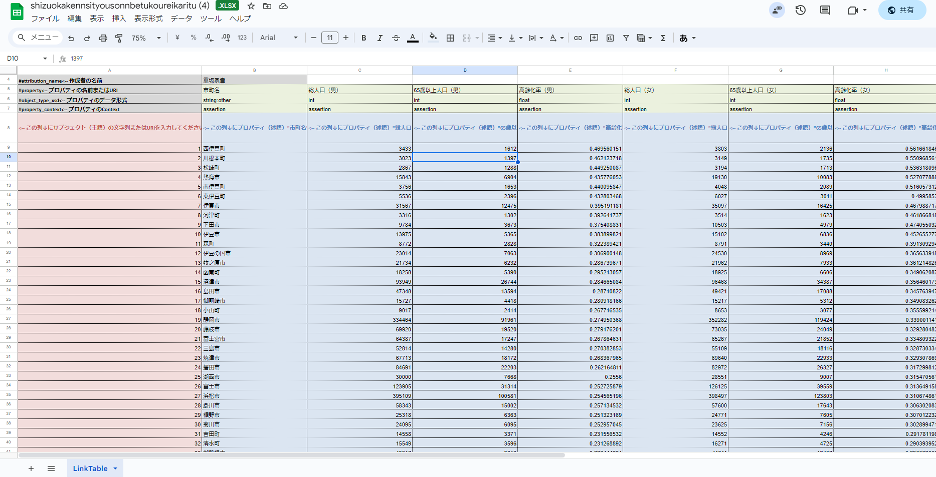936x477 pixels.
Task: Toggle strikethrough formatting
Action: (396, 38)
